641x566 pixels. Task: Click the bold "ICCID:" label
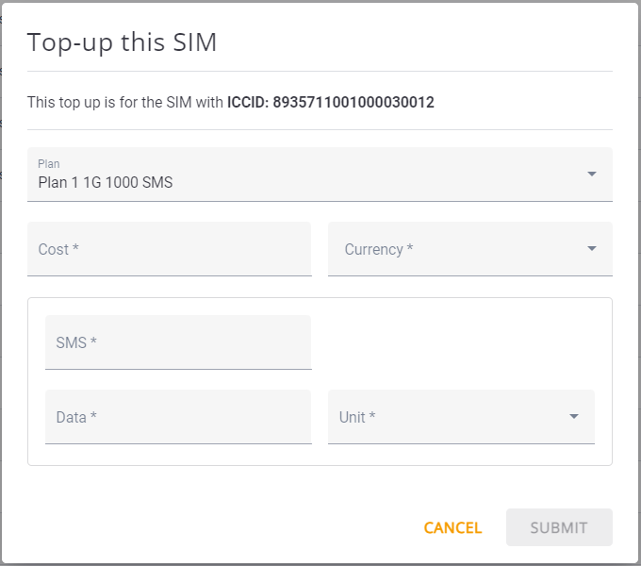248,102
